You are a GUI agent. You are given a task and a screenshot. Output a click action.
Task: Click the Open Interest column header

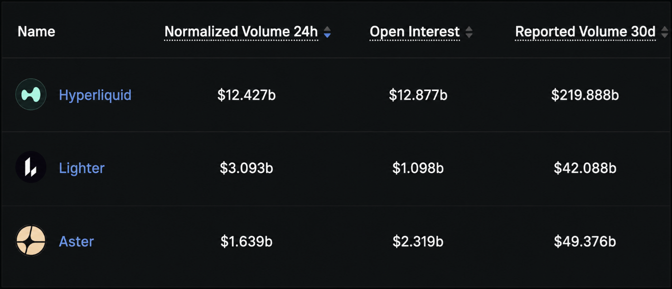[415, 32]
